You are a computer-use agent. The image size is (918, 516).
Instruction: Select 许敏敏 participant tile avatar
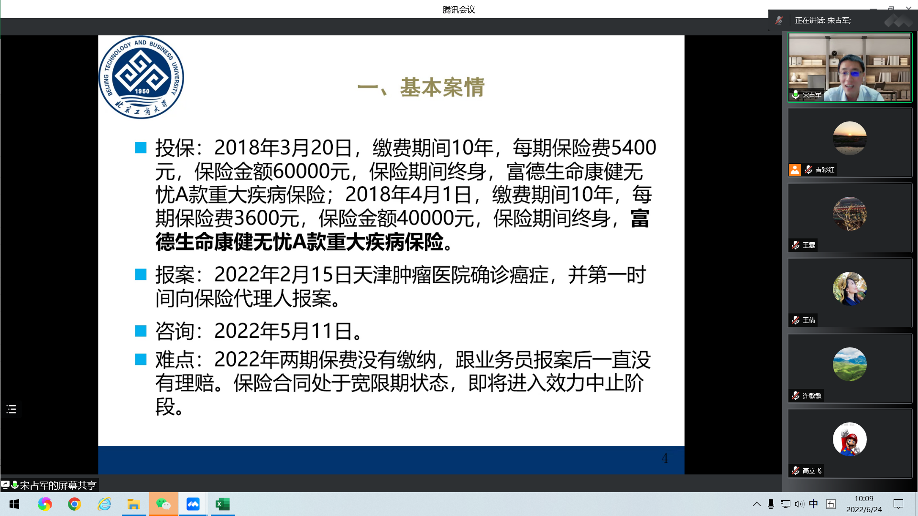(x=850, y=364)
